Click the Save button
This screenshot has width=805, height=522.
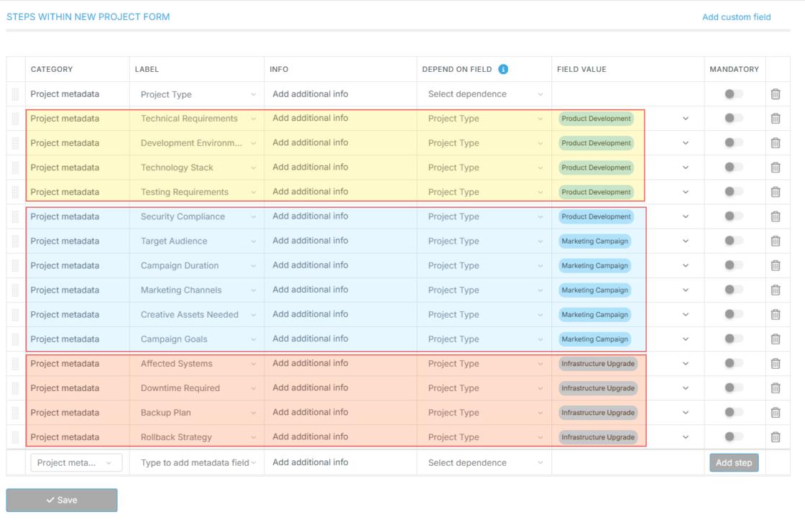tap(62, 500)
